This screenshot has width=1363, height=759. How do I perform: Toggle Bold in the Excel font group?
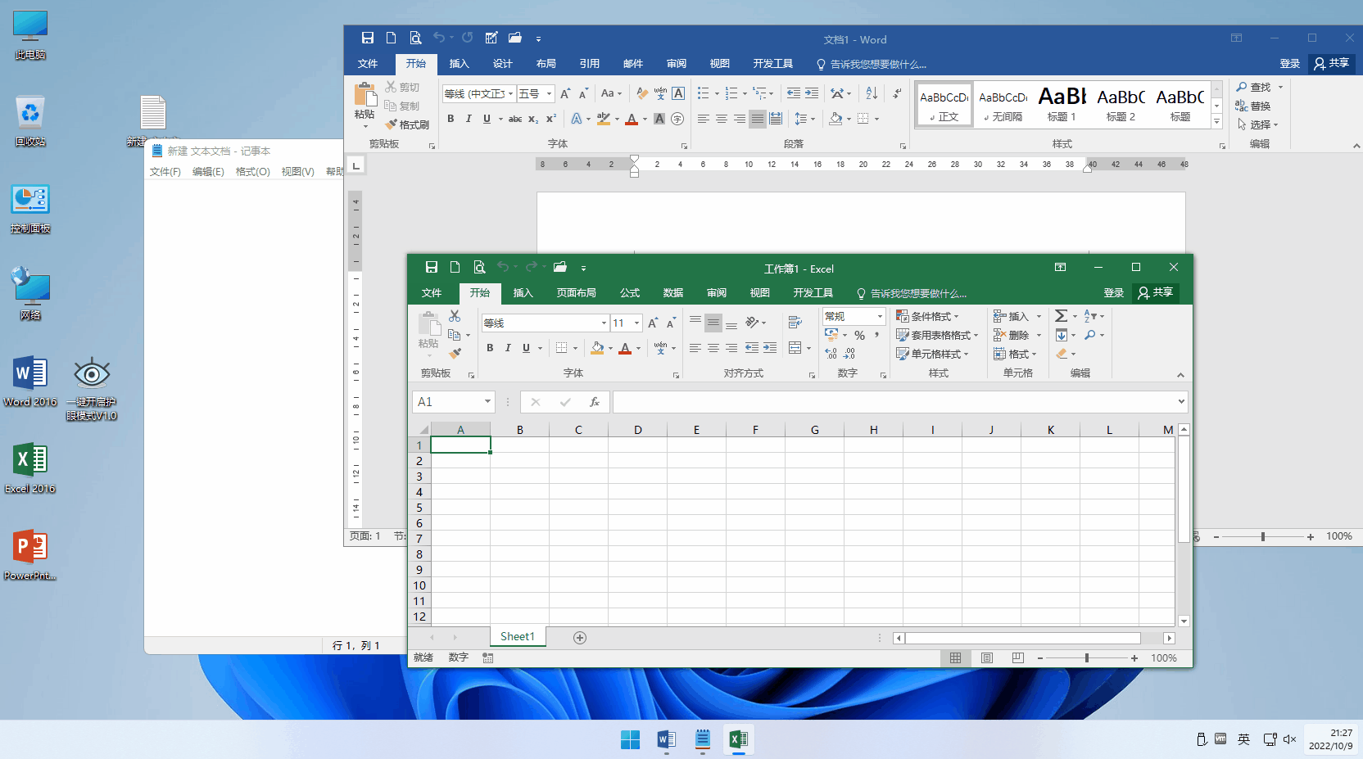tap(490, 348)
